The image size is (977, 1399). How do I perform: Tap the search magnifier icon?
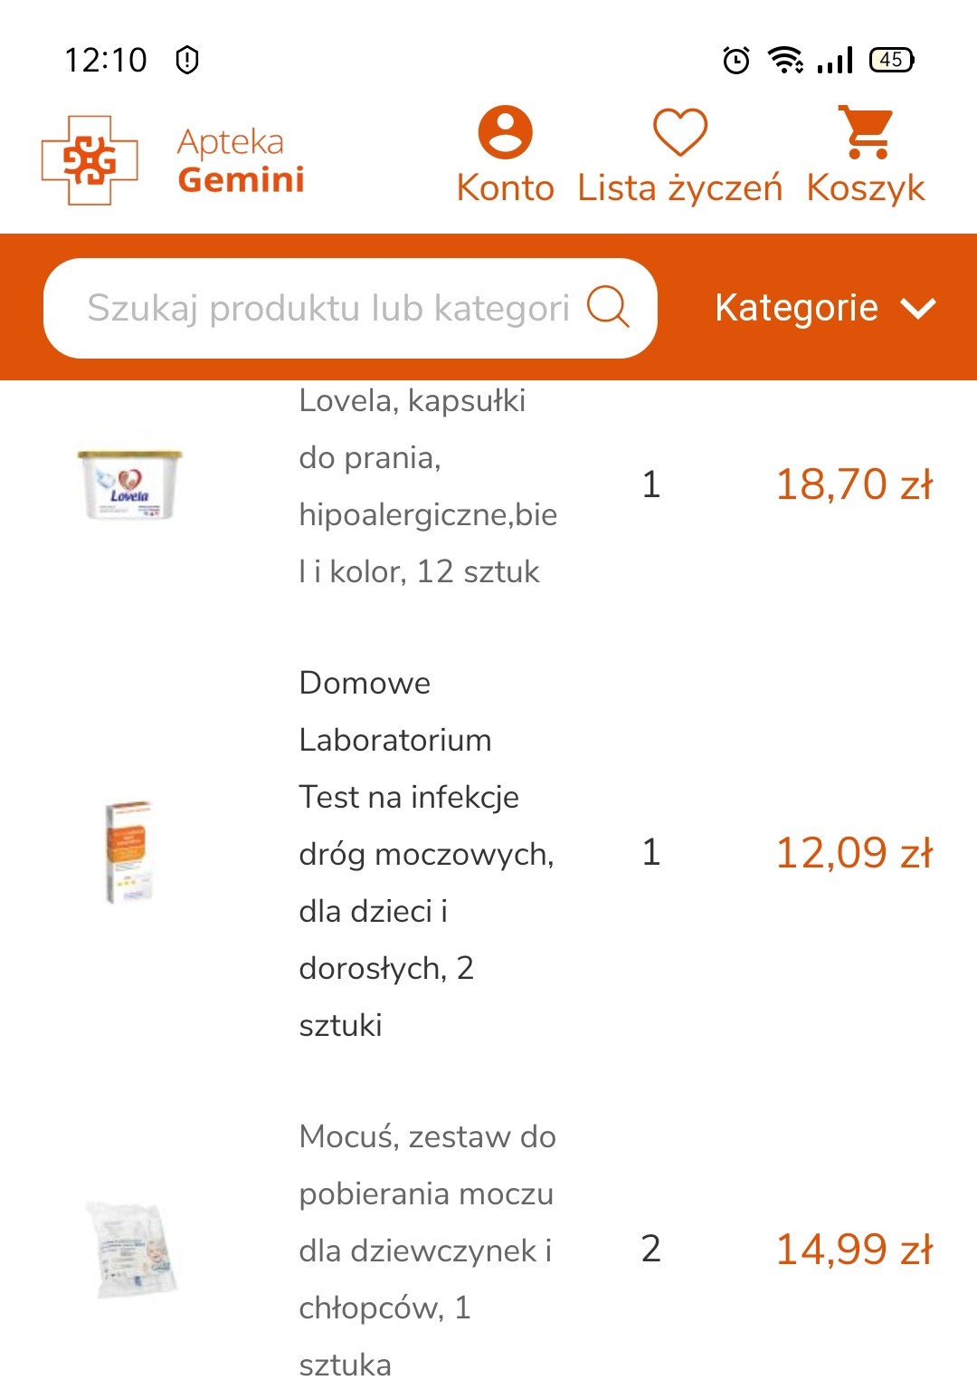point(608,307)
